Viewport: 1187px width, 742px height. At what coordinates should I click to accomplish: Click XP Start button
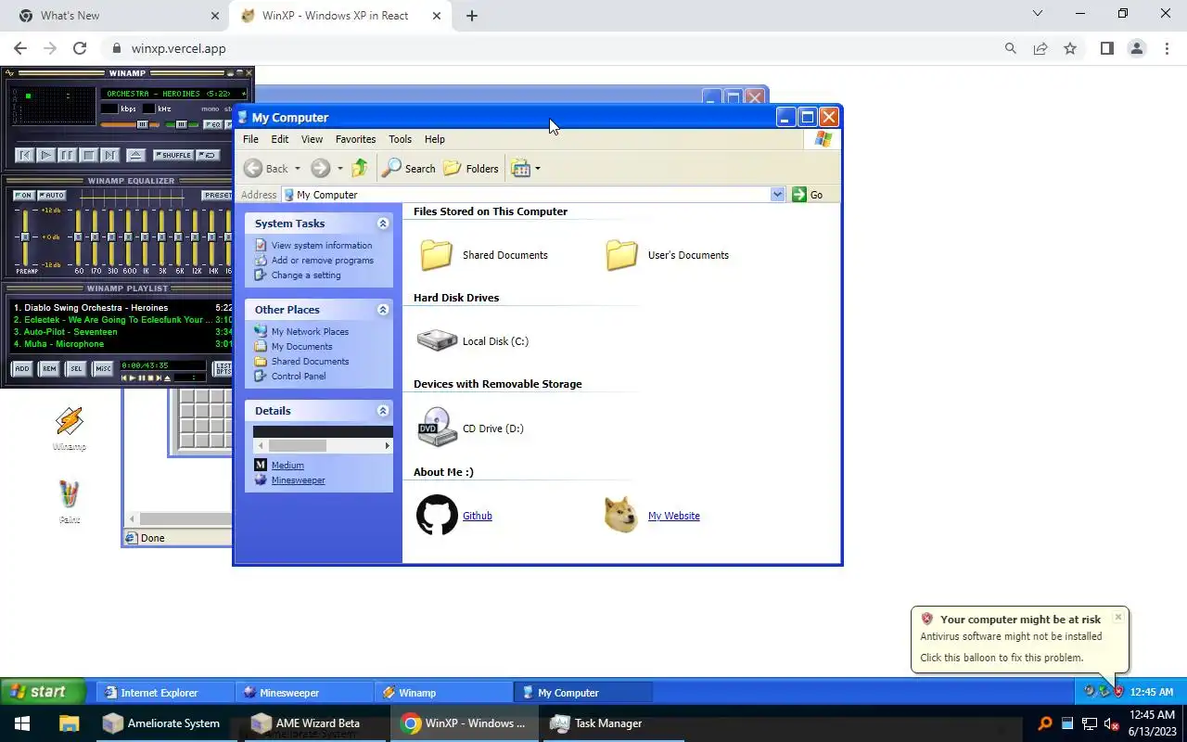pos(43,692)
